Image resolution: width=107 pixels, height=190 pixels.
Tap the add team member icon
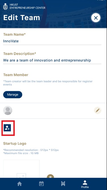click(x=7, y=128)
